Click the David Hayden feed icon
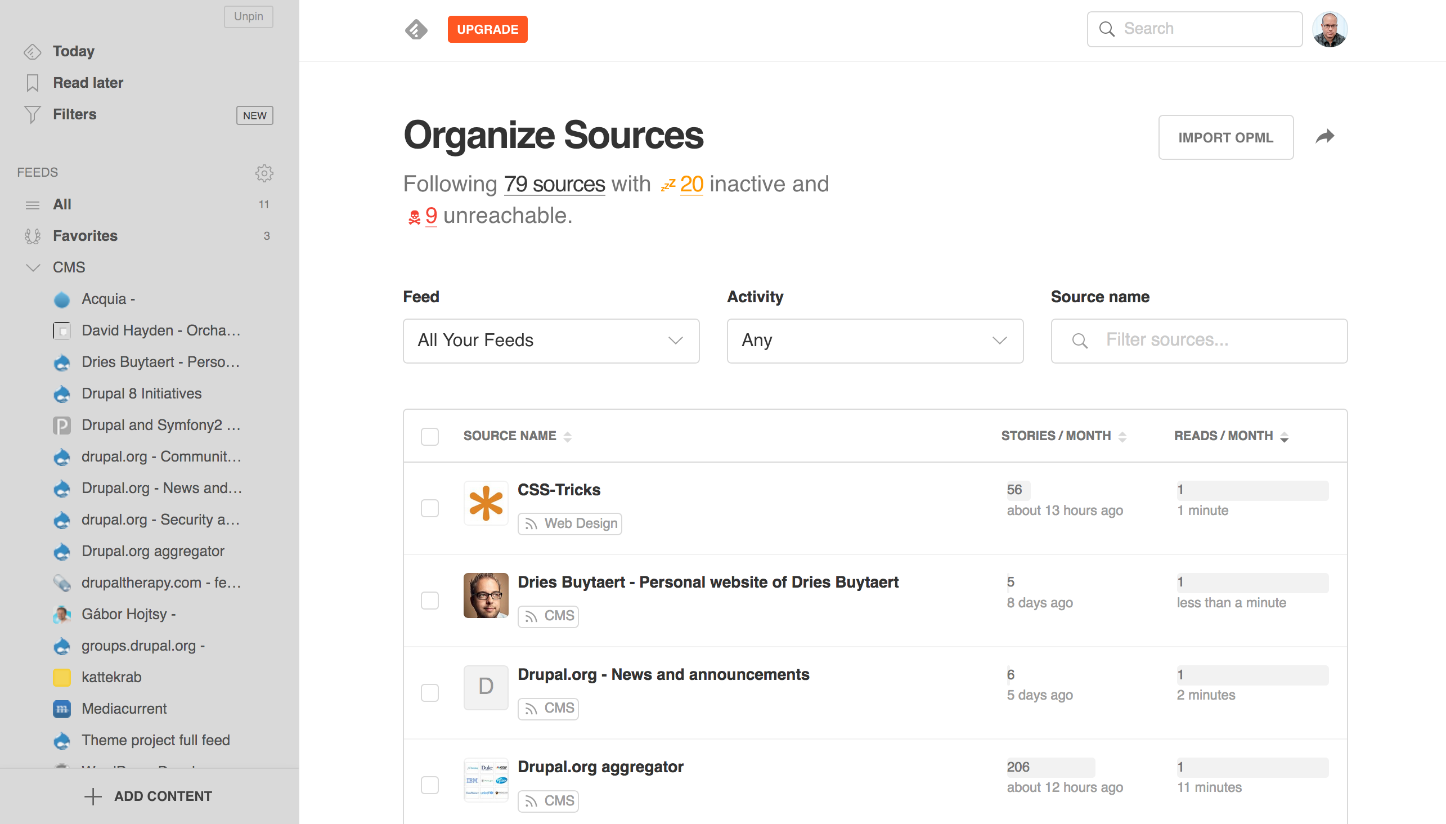Viewport: 1446px width, 824px height. click(62, 330)
